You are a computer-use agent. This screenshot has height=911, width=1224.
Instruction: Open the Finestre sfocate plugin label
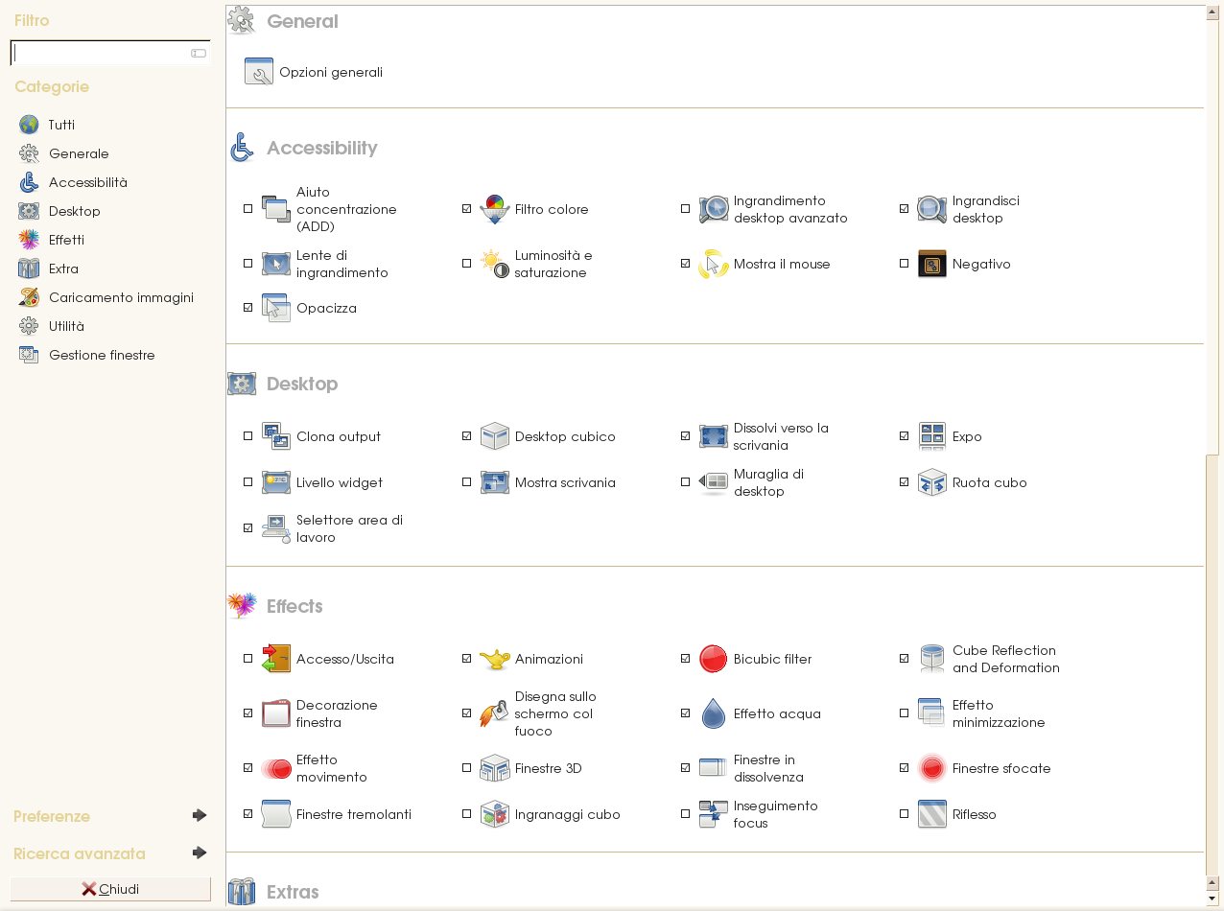point(1001,768)
